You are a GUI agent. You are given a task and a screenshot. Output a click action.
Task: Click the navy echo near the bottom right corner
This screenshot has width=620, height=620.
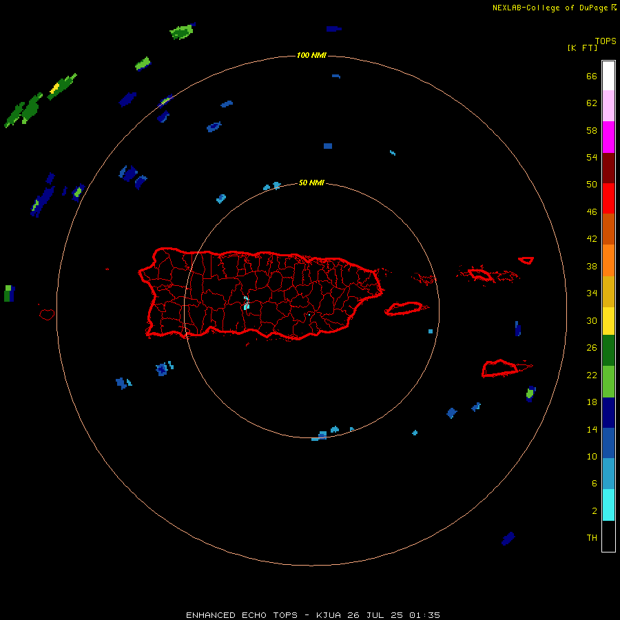pyautogui.click(x=508, y=538)
